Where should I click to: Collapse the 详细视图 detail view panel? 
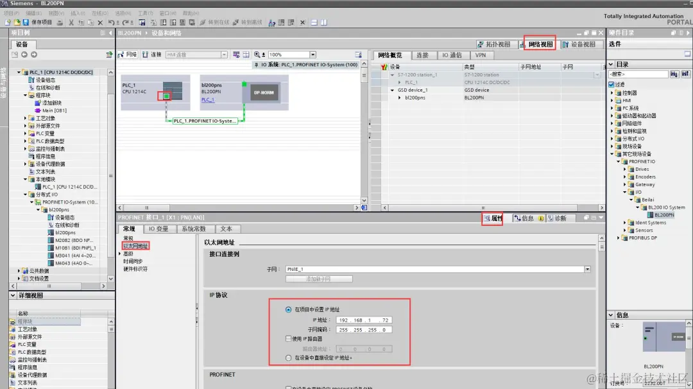[13, 295]
